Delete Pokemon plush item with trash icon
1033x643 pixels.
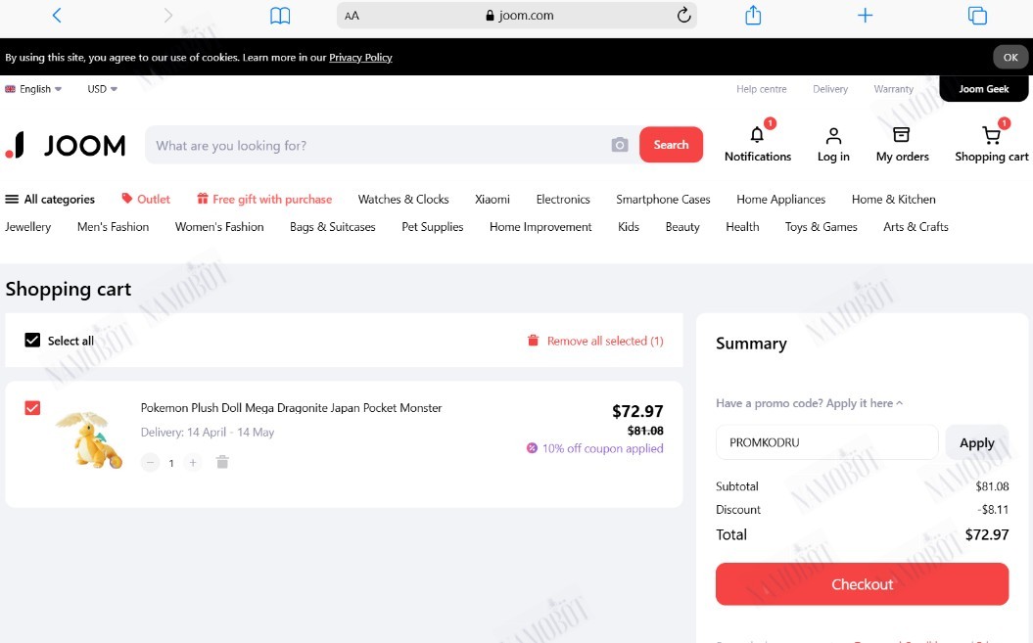tap(222, 463)
